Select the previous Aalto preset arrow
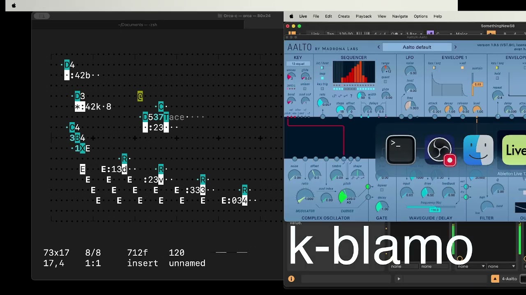The width and height of the screenshot is (526, 295). click(378, 47)
